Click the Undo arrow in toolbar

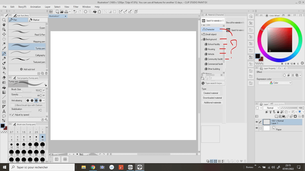(75, 12)
